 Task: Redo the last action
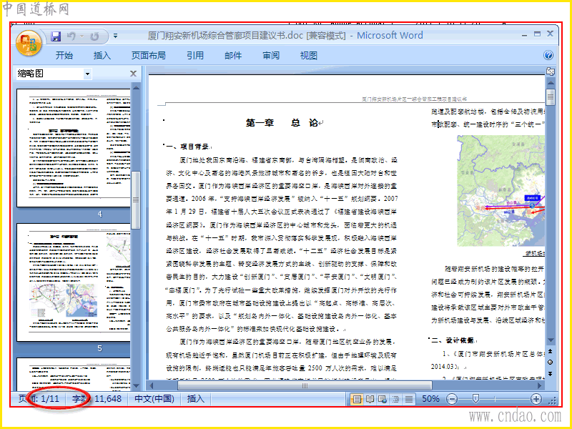pos(94,36)
